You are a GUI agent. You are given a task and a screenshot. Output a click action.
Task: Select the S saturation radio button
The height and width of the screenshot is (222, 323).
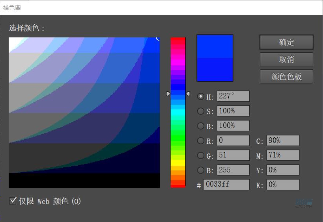201,111
